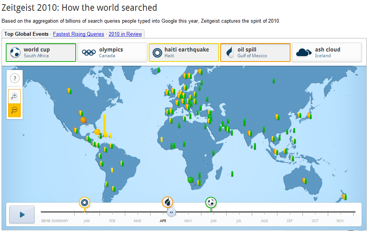
Task: Click the soccer ball icon in world cup button
Action: [15, 52]
